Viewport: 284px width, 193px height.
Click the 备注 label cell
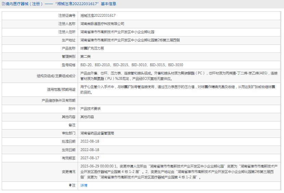(x=40, y=125)
